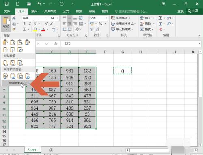203x155 pixels.
Task: Click the 共享 share button
Action: coord(193,11)
